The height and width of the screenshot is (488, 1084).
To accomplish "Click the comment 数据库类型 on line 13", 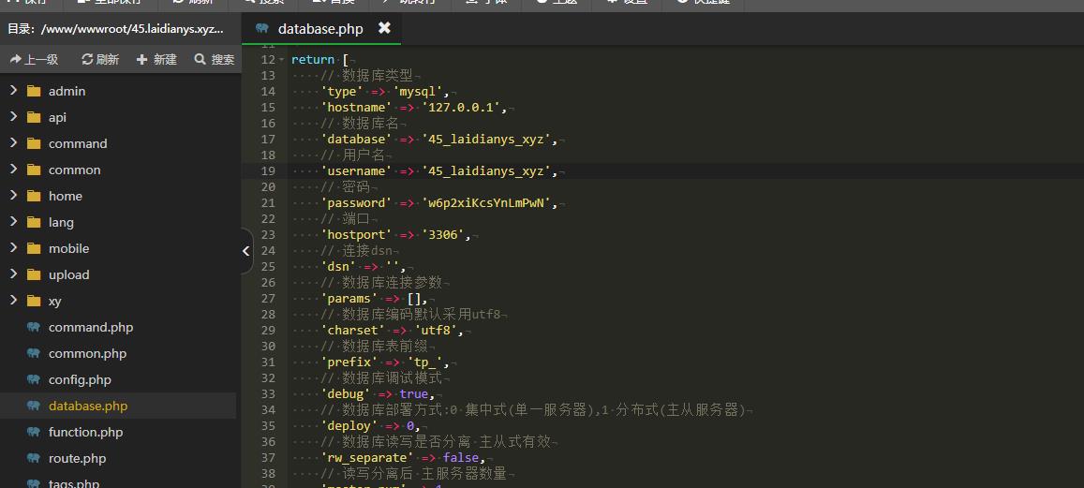I will 378,76.
